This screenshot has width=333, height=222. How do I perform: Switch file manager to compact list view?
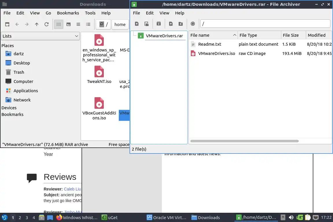point(78,24)
